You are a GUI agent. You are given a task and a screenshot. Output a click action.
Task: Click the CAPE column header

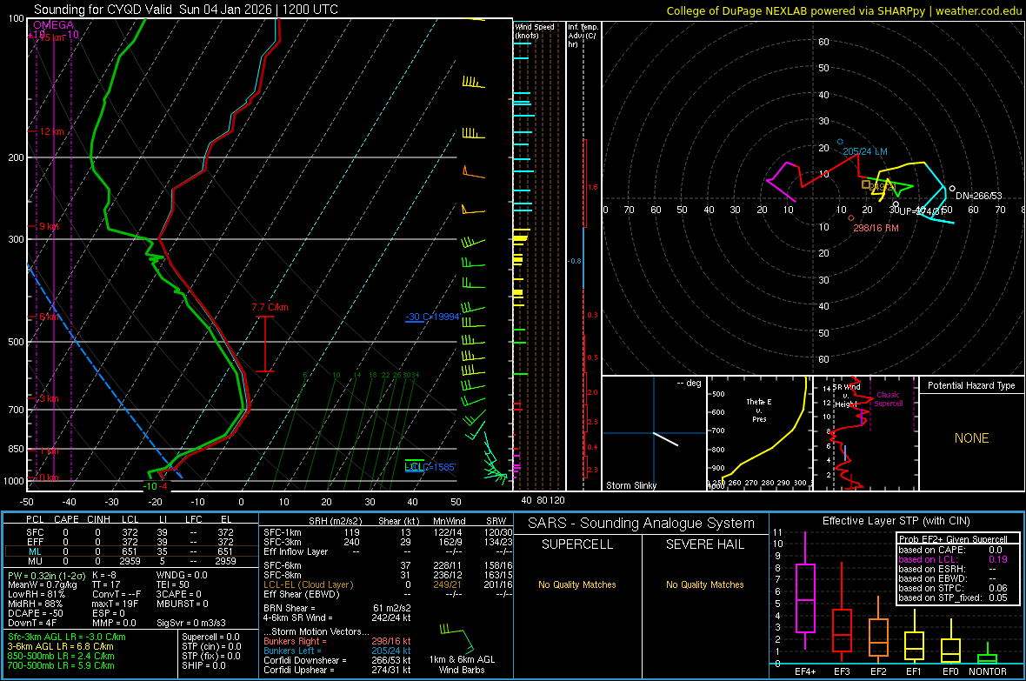tap(66, 519)
